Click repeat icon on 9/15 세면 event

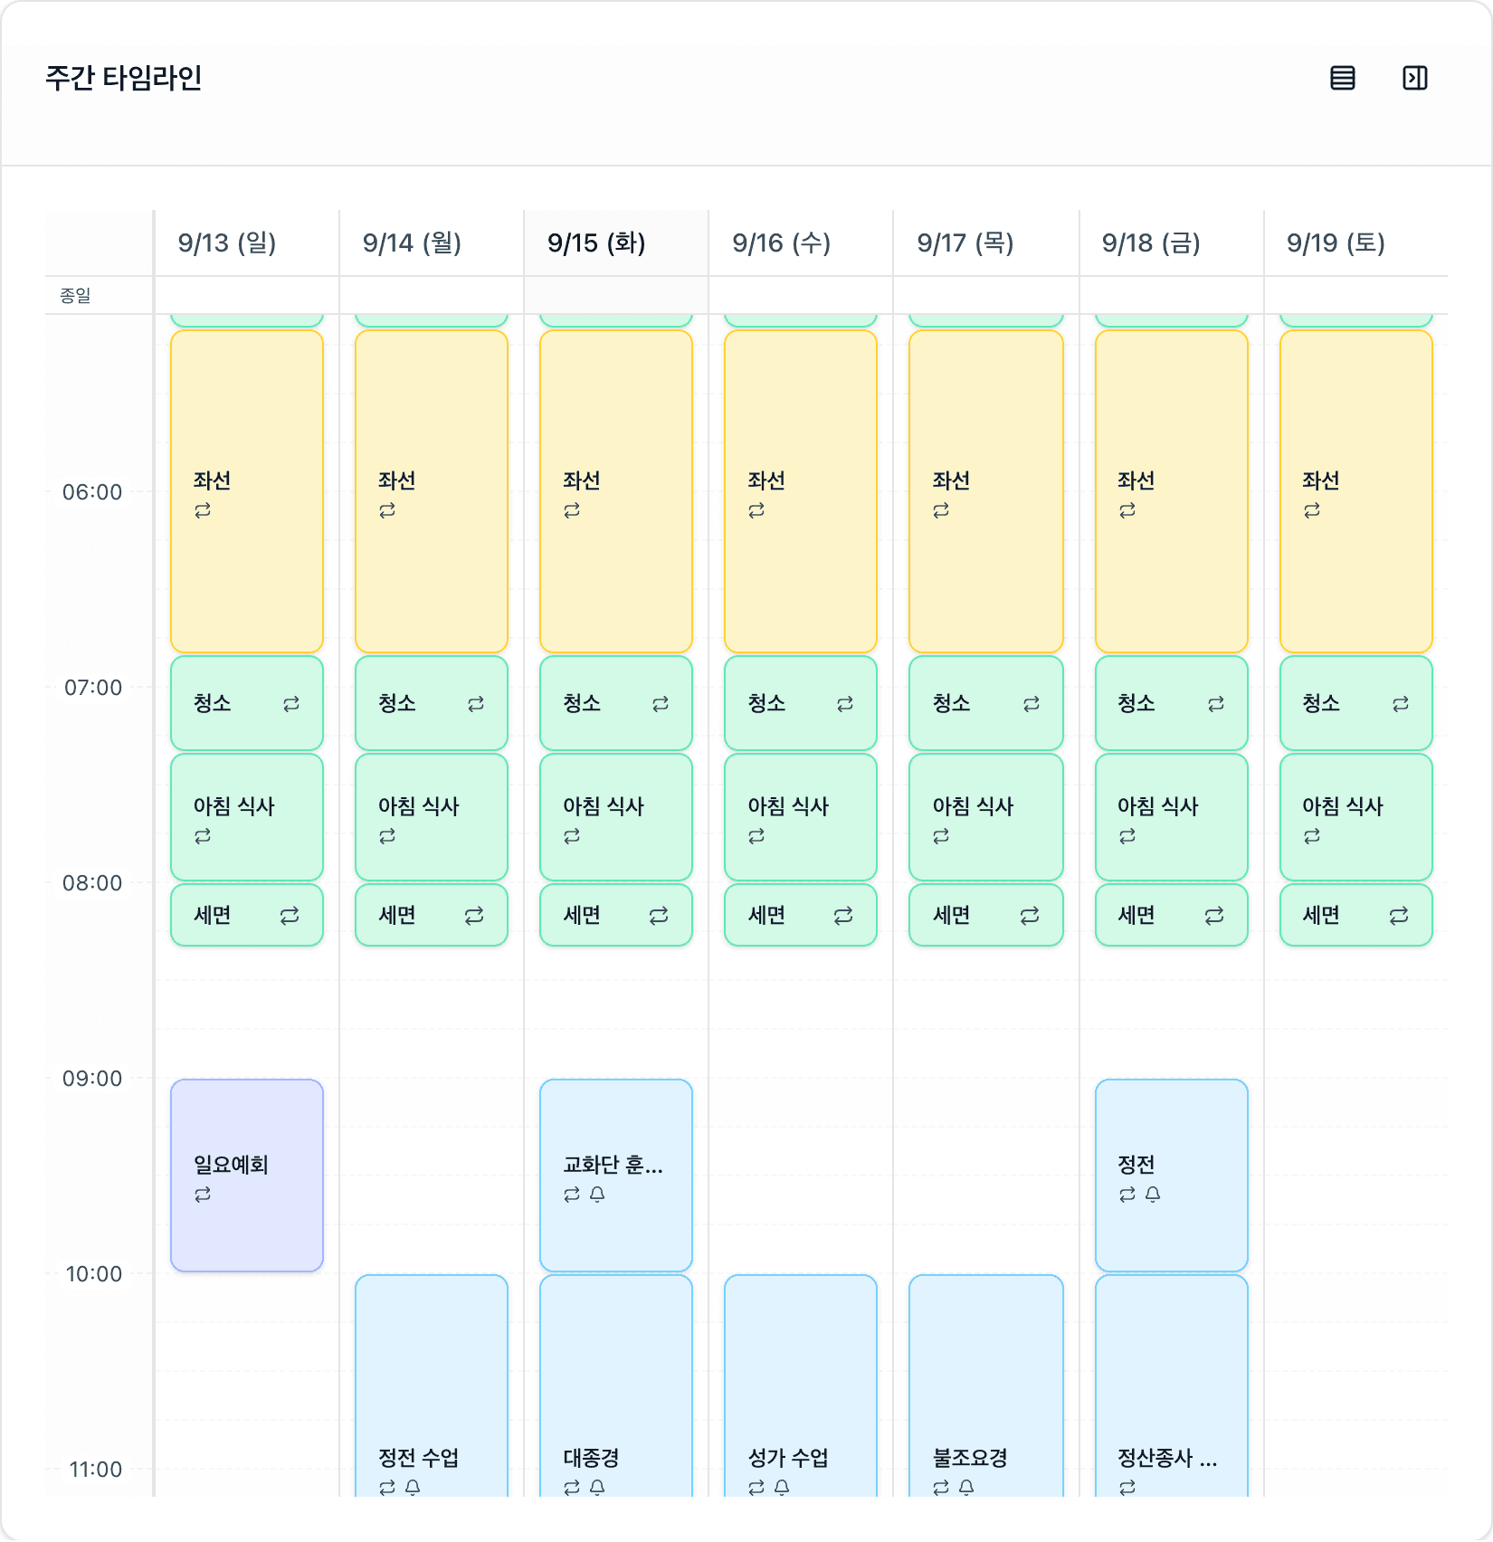(659, 916)
